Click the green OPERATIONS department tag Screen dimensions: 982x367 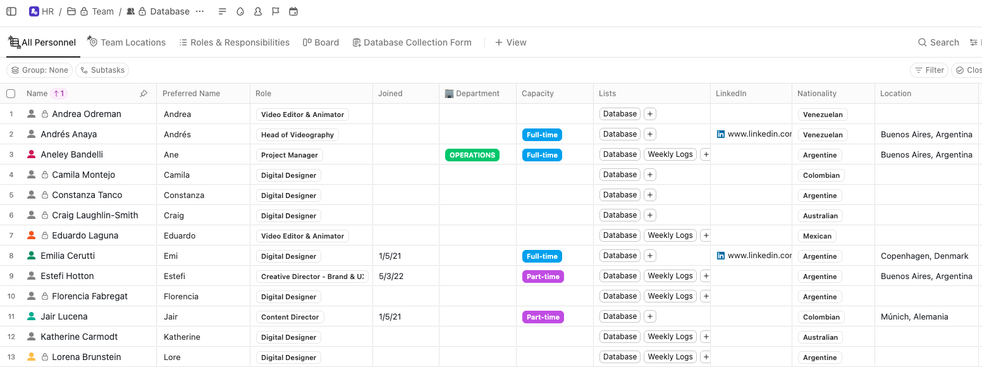point(472,155)
